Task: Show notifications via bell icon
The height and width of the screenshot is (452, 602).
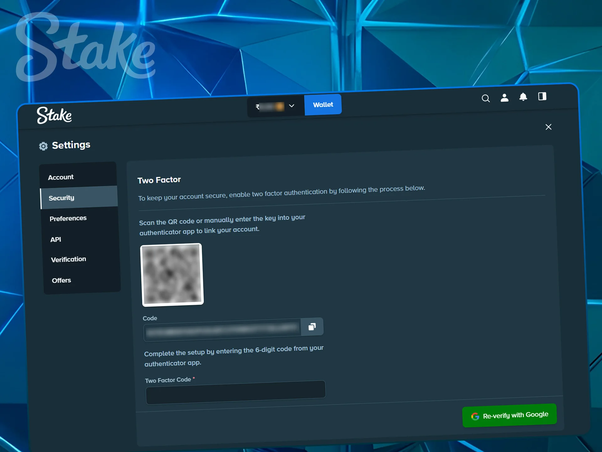Action: coord(523,97)
